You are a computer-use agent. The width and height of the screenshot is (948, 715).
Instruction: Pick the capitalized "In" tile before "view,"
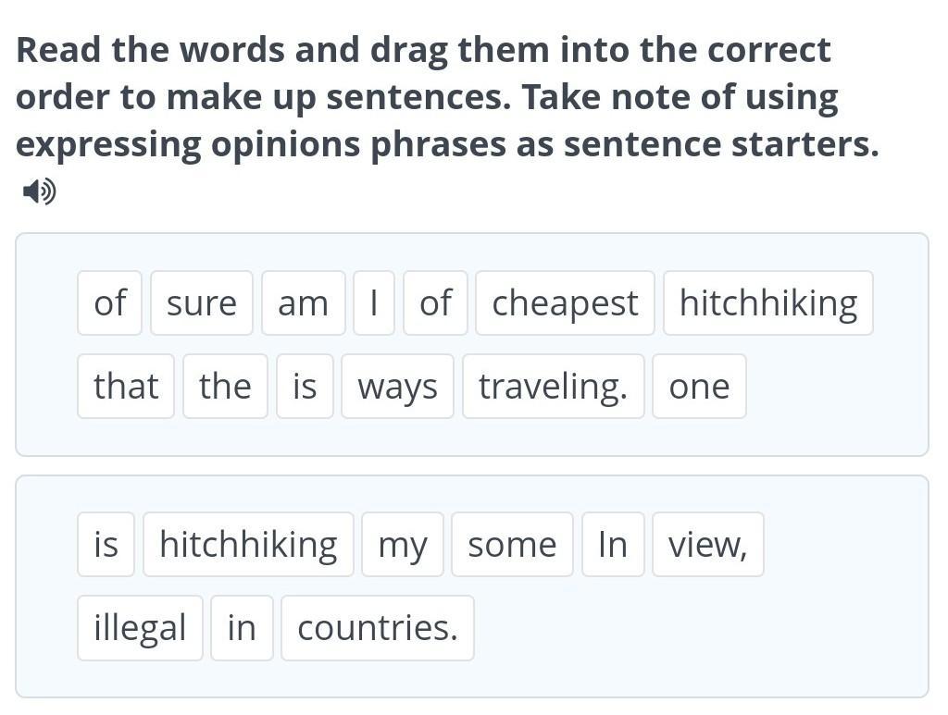[x=613, y=545]
